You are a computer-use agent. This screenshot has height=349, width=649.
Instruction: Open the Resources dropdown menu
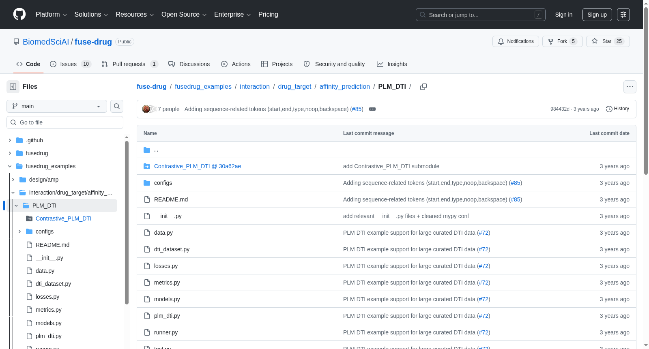point(135,15)
